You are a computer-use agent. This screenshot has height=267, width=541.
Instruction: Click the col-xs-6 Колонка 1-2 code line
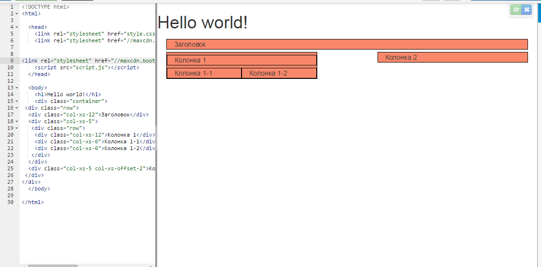pos(95,148)
